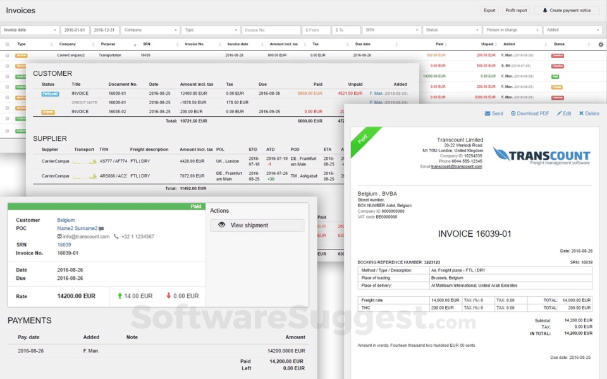Edit the invoice 16039-01
607x379 pixels.
pos(564,113)
